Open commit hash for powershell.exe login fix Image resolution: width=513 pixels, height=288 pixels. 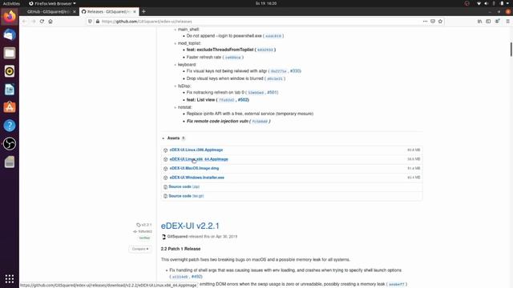(273, 36)
